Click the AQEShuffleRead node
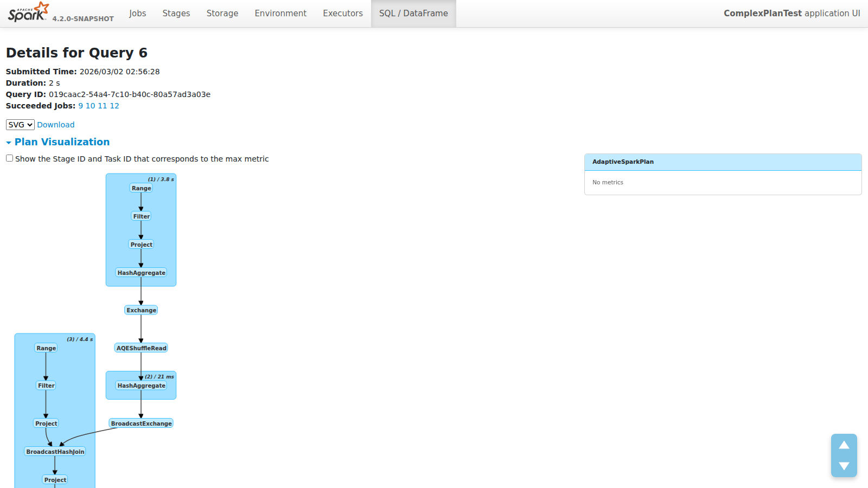Image resolution: width=868 pixels, height=488 pixels. click(x=141, y=348)
